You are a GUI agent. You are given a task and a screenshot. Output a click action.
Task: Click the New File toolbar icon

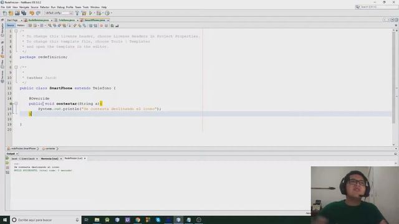coord(5,13)
